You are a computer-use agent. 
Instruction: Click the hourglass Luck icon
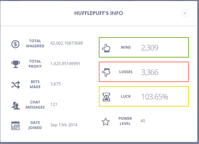coord(106,97)
